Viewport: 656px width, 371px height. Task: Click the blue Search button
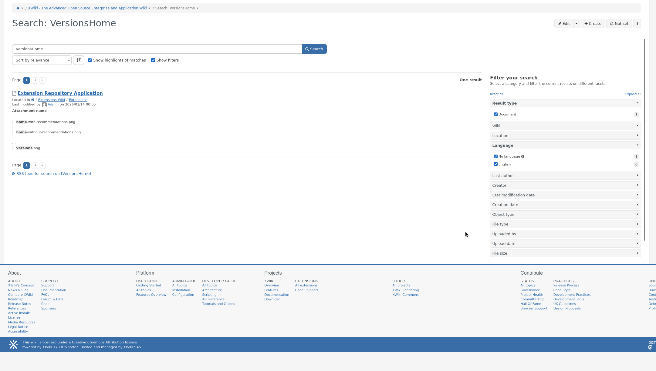pyautogui.click(x=314, y=49)
